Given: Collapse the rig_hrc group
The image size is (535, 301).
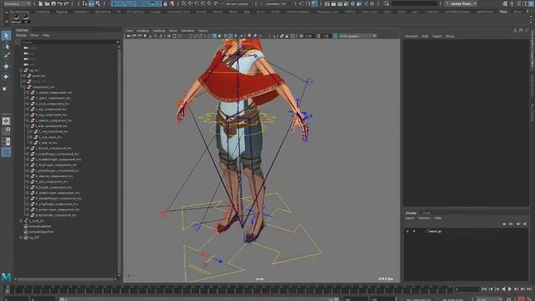Looking at the screenshot, I should click(21, 70).
